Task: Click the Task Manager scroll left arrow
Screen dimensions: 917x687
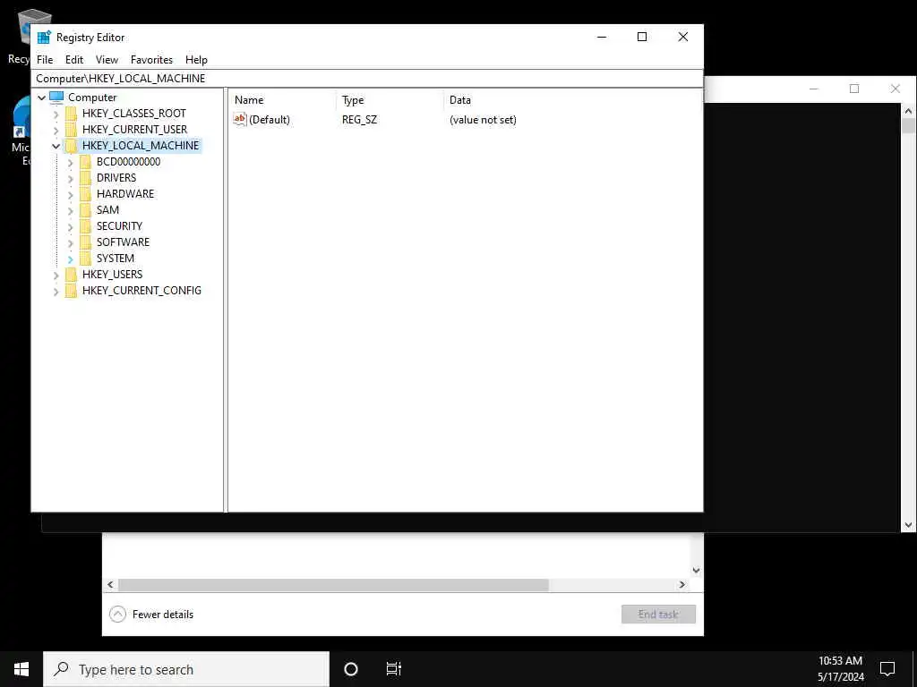Action: [x=110, y=585]
